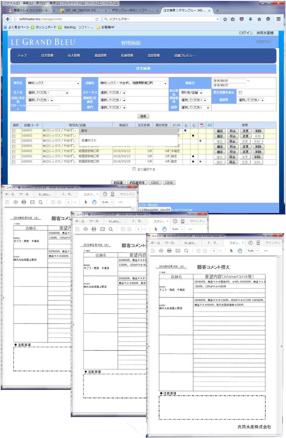This screenshot has width=286, height=438.
Task: Check the 全て選択する checkbox
Action: pos(134,169)
